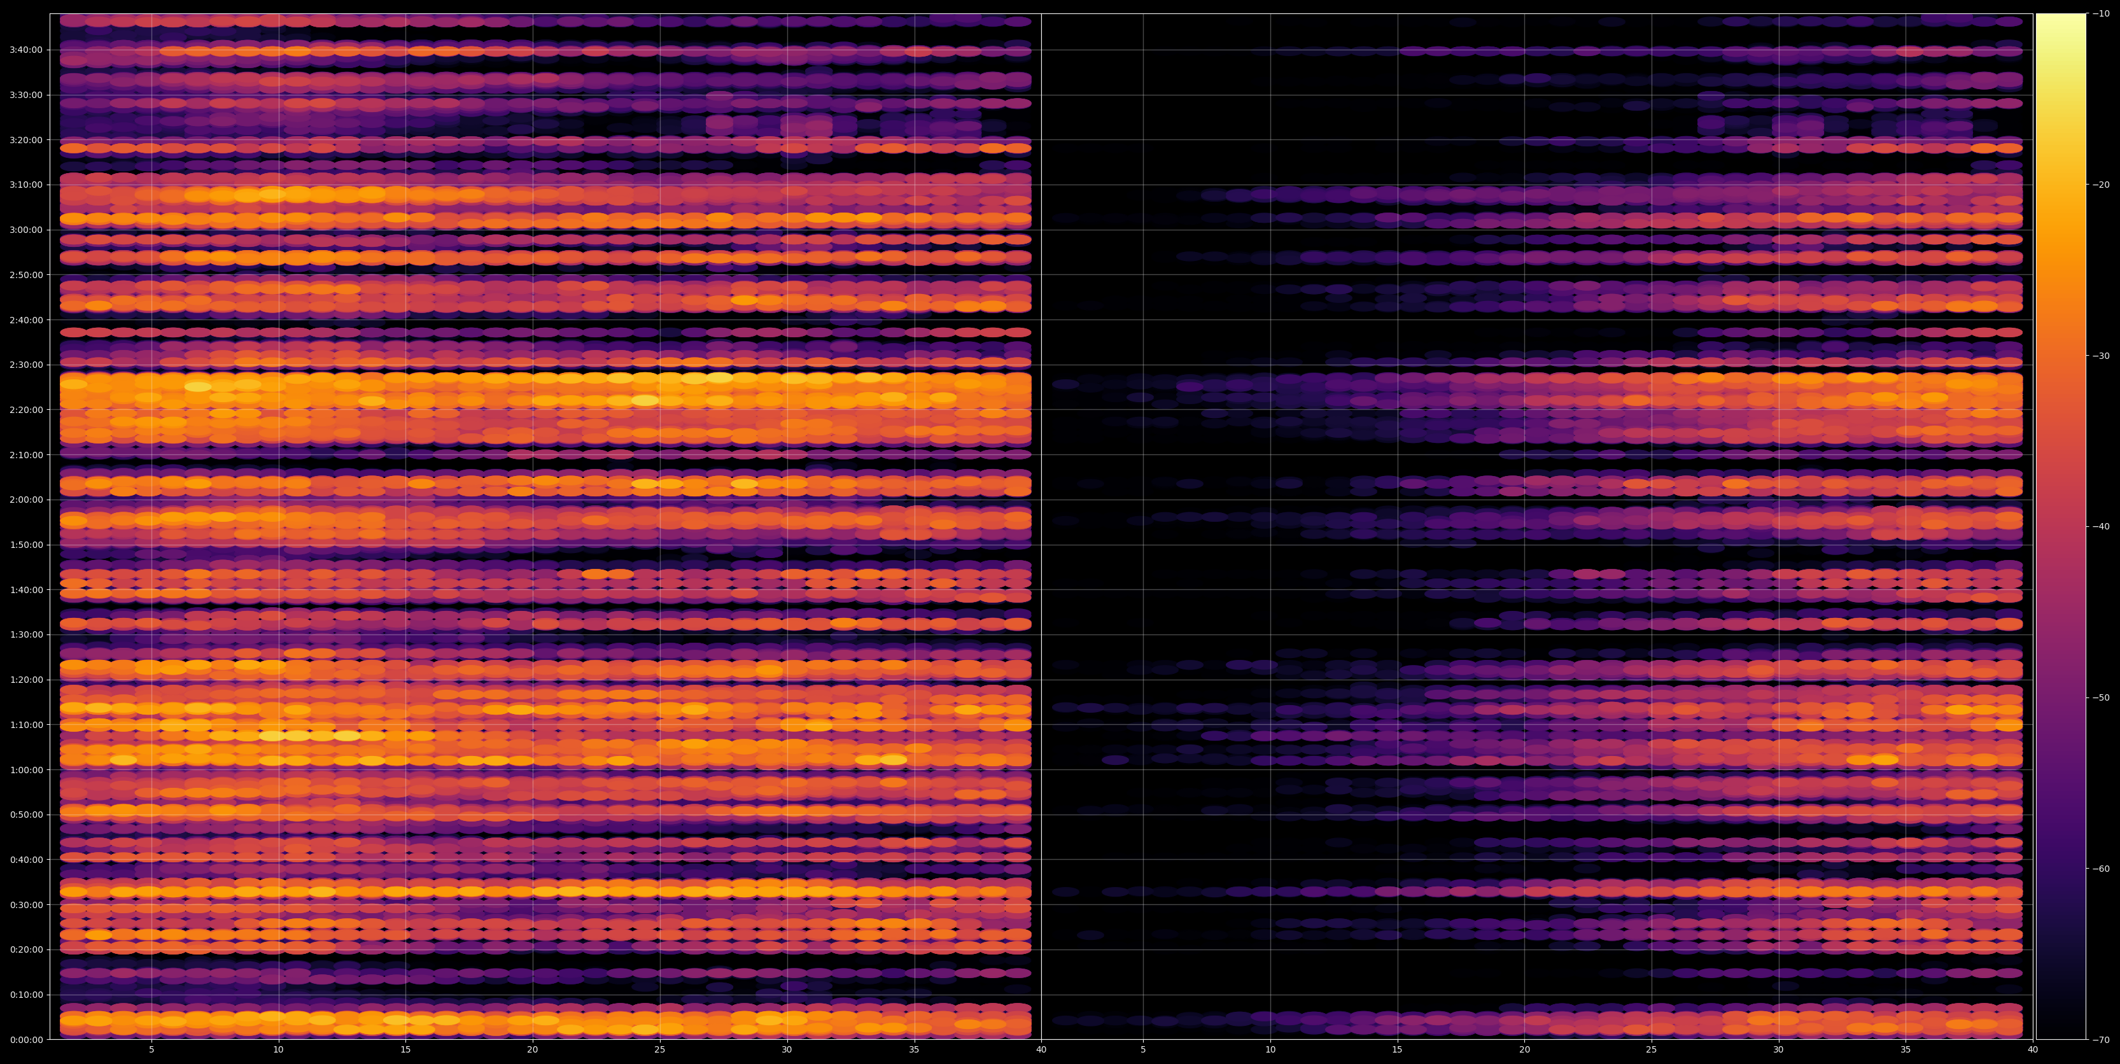This screenshot has height=1064, width=2120.
Task: Click the right plot's x-axis label 30
Action: [x=1778, y=1050]
